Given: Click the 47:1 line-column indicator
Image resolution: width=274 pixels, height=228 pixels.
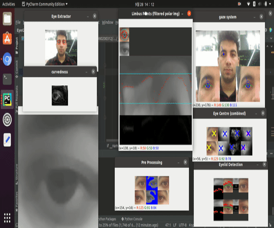Looking at the screenshot, I should [x=168, y=225].
